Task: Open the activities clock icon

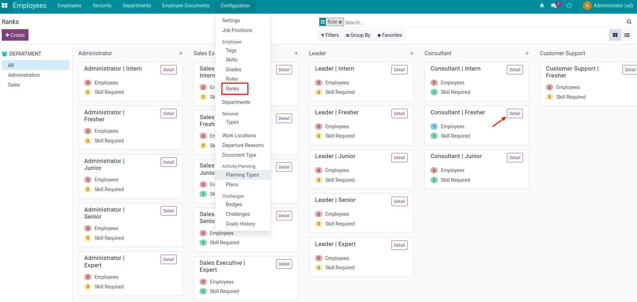Action: point(569,6)
